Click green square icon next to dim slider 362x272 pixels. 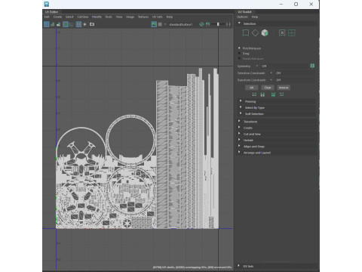pyautogui.click(x=207, y=24)
